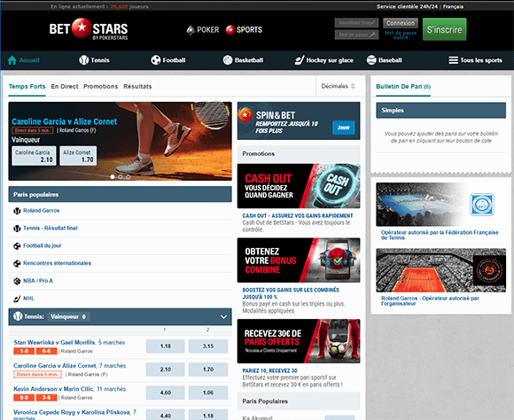514x420 pixels.
Task: Open the Fédération Française de Tennis image
Action: pos(441,205)
